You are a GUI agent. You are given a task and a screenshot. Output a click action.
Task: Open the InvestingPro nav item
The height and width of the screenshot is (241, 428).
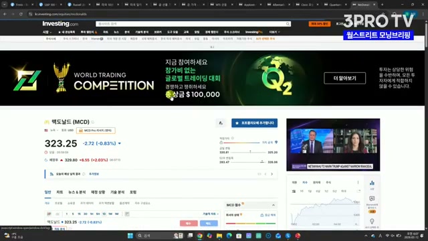[x=254, y=32]
